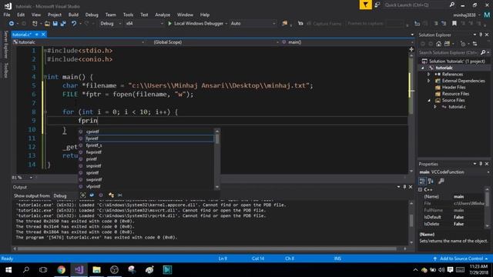Click the Search Solution Explorer input field
493x277 pixels.
pos(448,52)
